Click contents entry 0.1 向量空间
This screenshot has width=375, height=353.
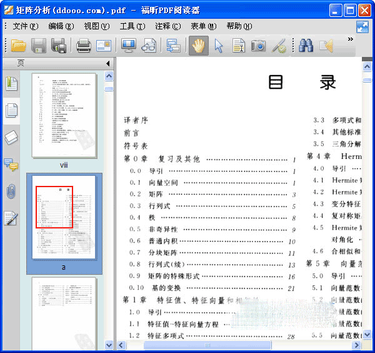(213, 183)
